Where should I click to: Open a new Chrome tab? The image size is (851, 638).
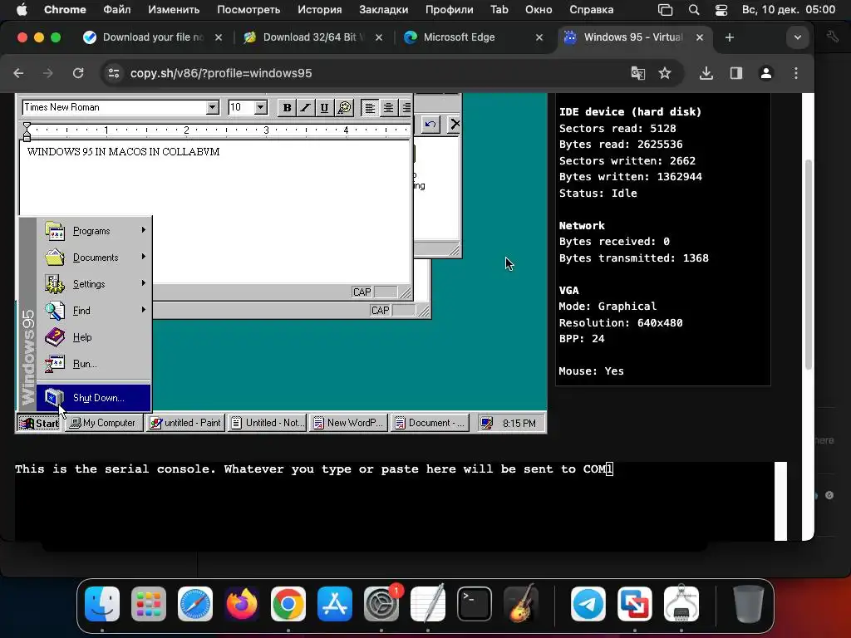coord(730,37)
